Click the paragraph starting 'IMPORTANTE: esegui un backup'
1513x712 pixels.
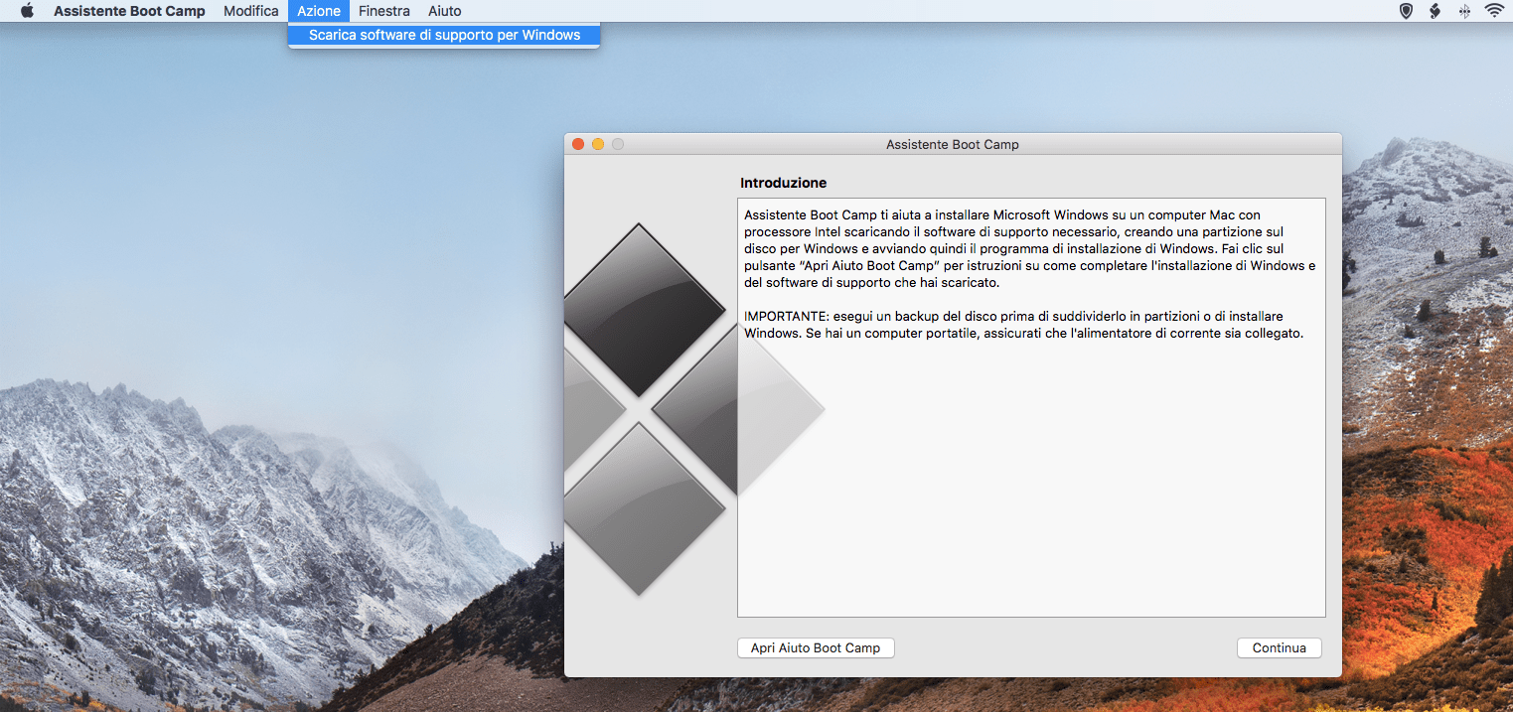[x=1023, y=325]
